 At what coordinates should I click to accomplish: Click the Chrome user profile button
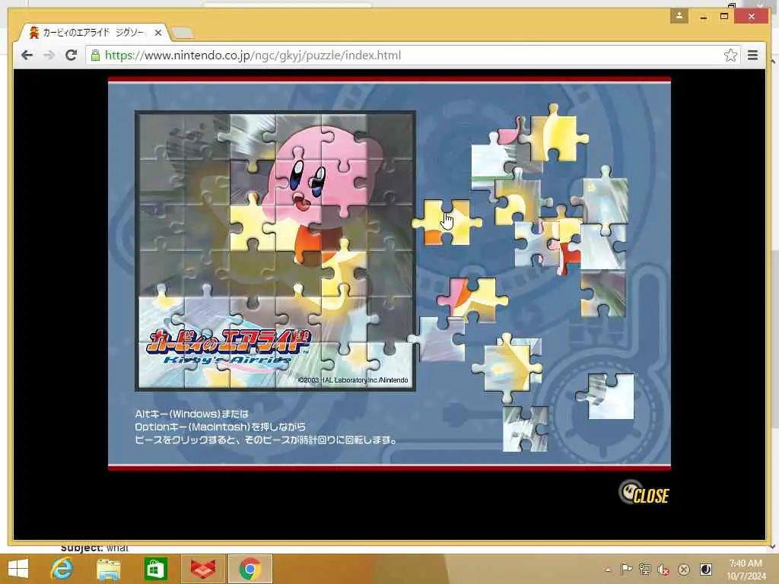point(679,16)
